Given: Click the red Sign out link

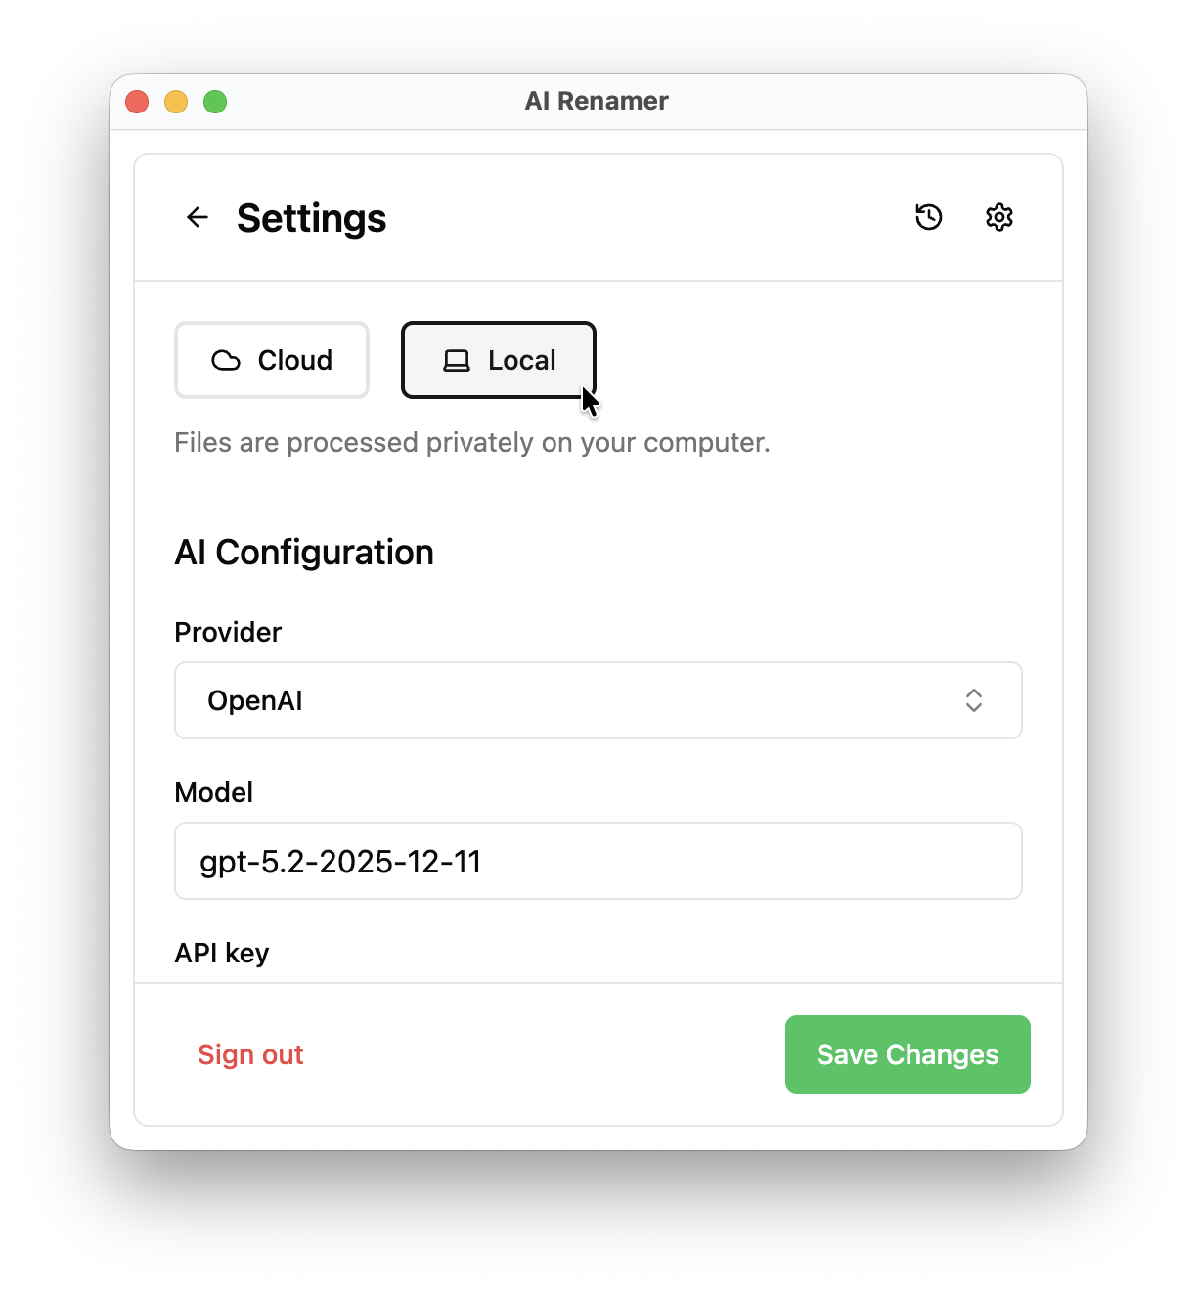Looking at the screenshot, I should [x=250, y=1054].
